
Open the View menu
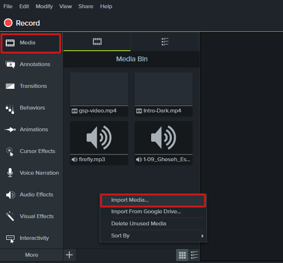(65, 7)
